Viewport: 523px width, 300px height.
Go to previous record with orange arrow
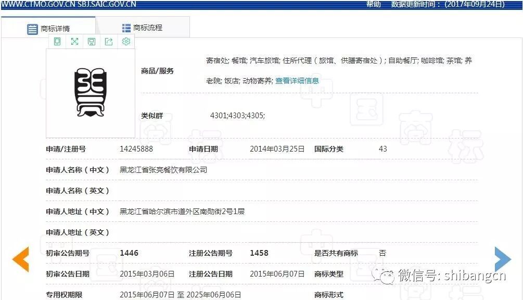coord(21,259)
